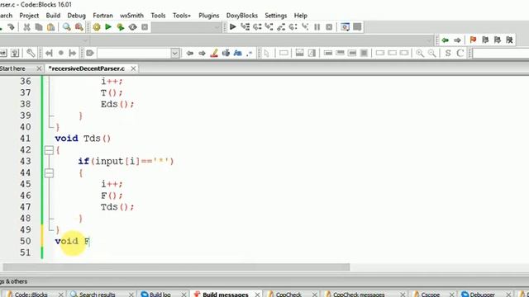Click the C toolbar icon
The height and width of the screenshot is (297, 529).
point(460,53)
